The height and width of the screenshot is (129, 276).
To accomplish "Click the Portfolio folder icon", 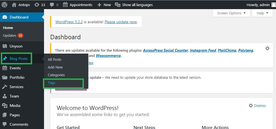I will coord(5,77).
